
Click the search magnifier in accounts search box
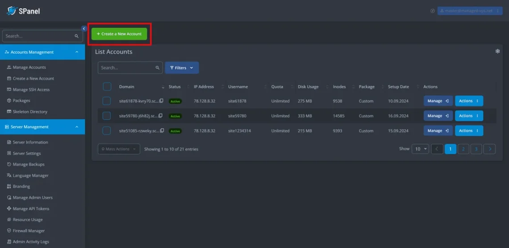coord(157,68)
